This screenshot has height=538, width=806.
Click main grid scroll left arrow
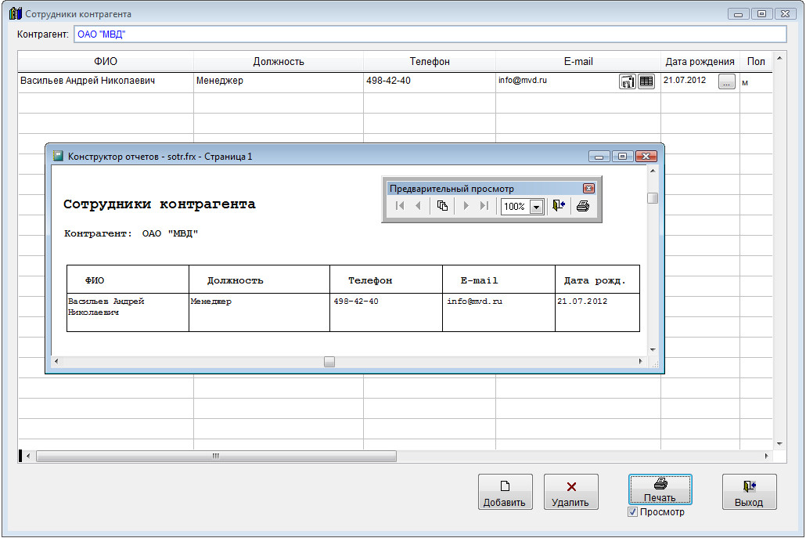(27, 457)
